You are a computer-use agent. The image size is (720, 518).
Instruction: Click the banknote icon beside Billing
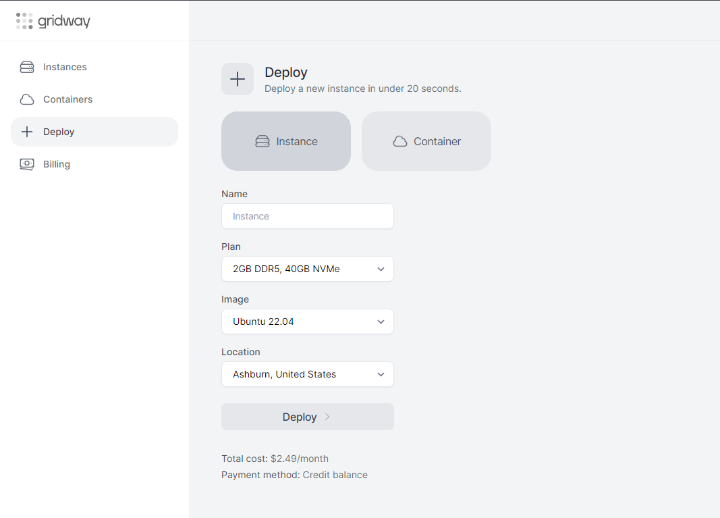(x=27, y=164)
